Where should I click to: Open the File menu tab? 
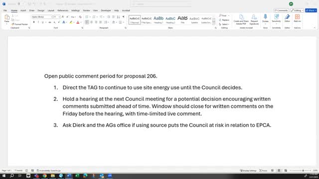pos(5,10)
